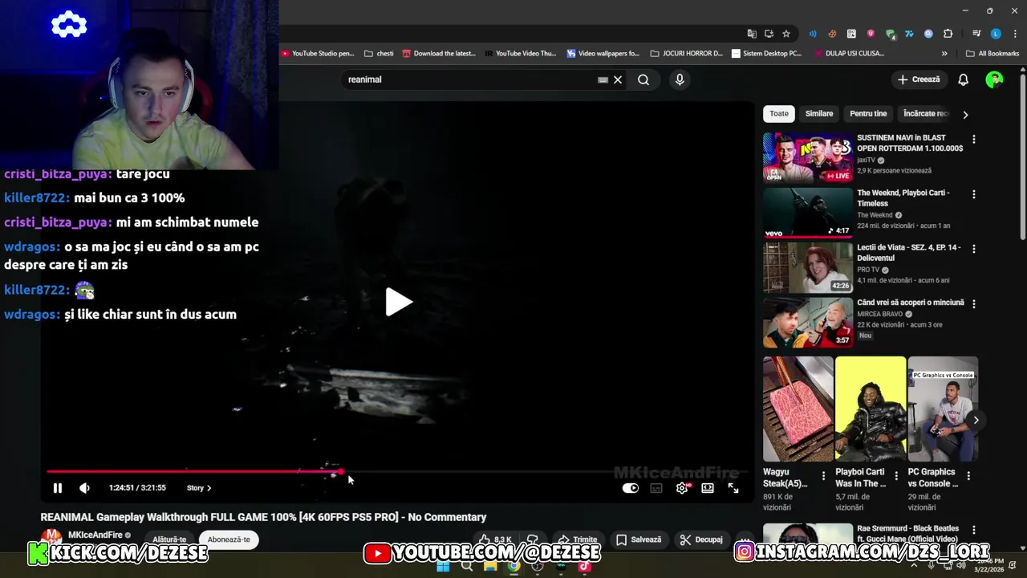
Task: Open options for Wagyu Steak short
Action: pyautogui.click(x=823, y=476)
